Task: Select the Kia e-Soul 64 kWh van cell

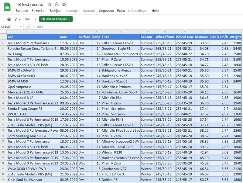Action: (33, 180)
